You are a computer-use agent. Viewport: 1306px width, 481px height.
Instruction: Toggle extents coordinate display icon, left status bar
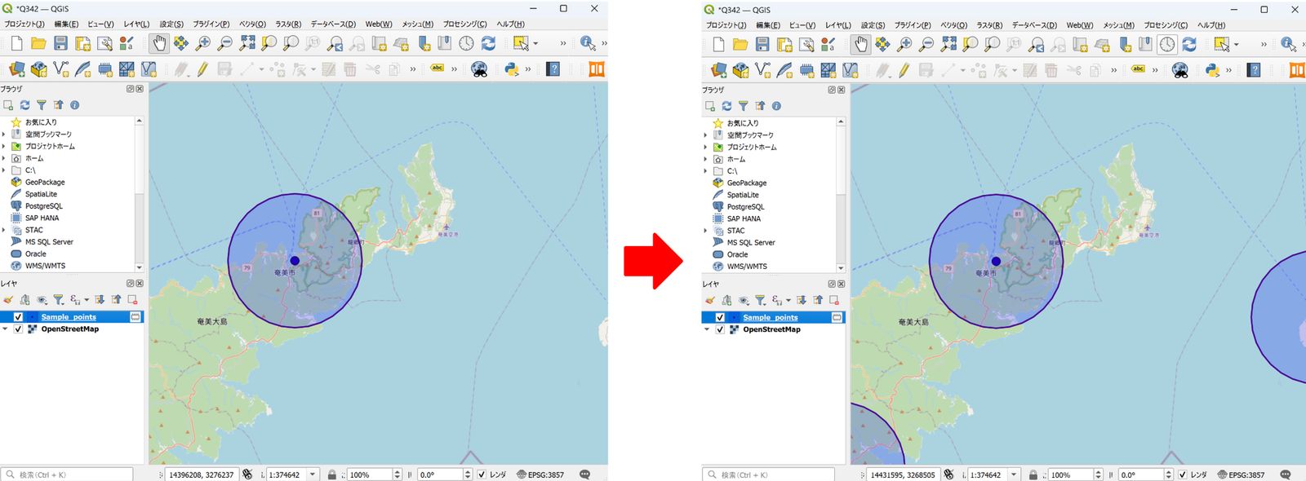pyautogui.click(x=247, y=474)
